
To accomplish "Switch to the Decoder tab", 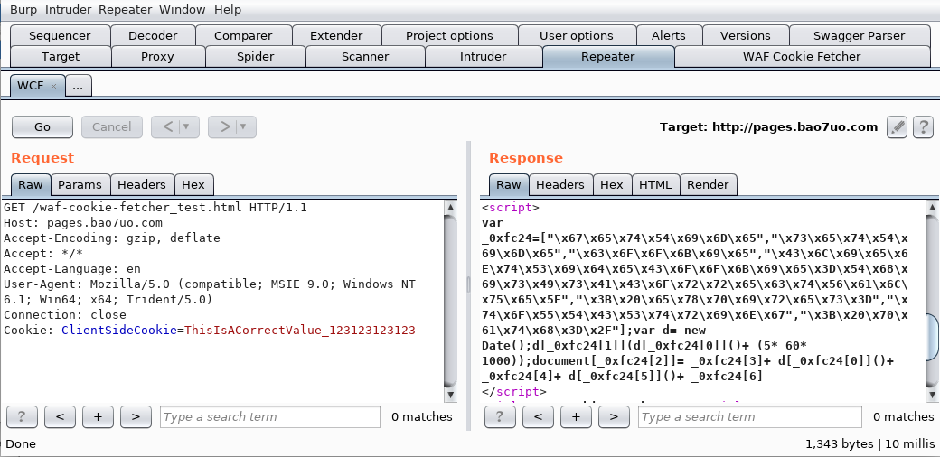I will 153,35.
